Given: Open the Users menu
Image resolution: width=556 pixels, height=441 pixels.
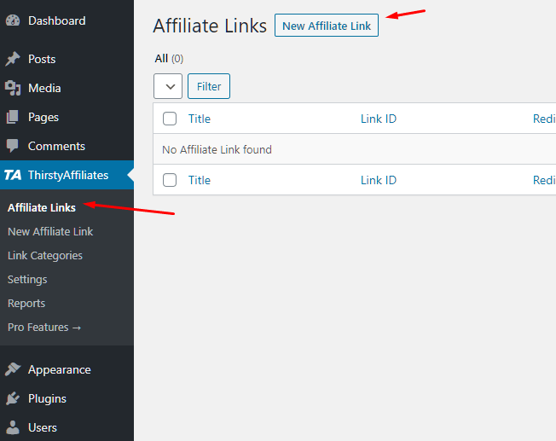Looking at the screenshot, I should (x=43, y=427).
